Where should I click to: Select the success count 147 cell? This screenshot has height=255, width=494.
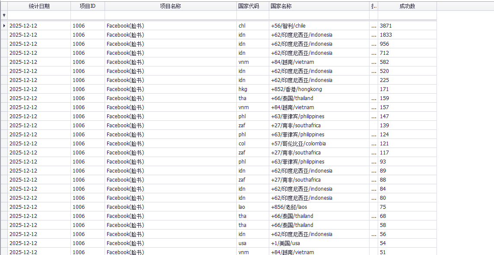tap(408, 116)
